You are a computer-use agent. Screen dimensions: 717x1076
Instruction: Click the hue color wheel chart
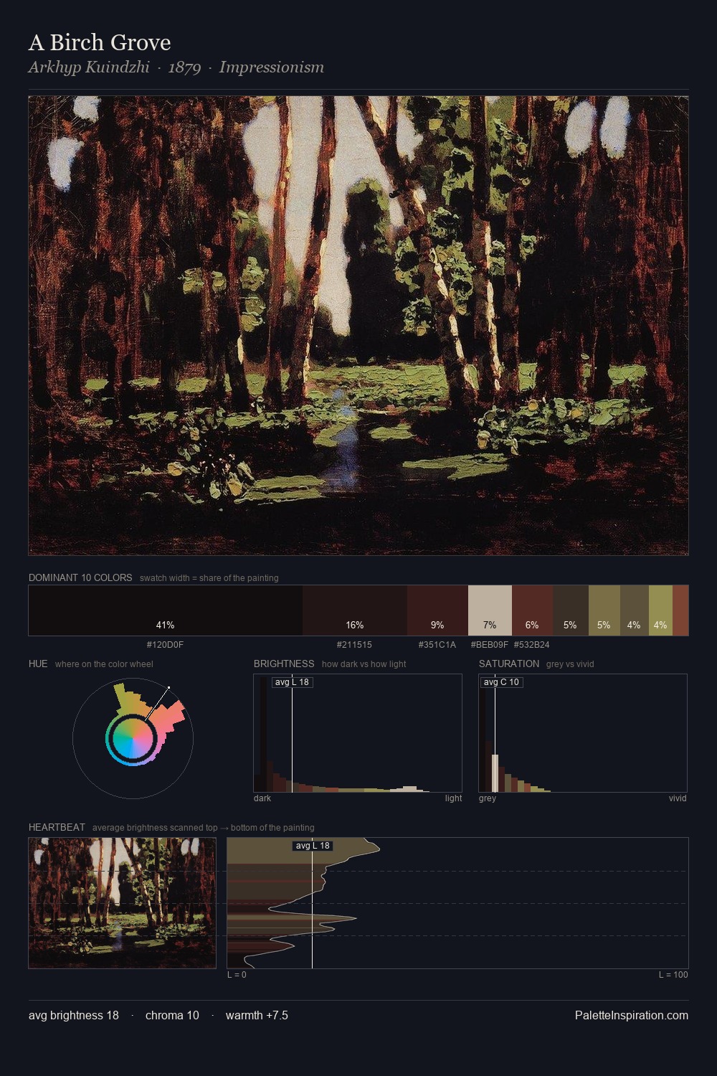(x=133, y=737)
